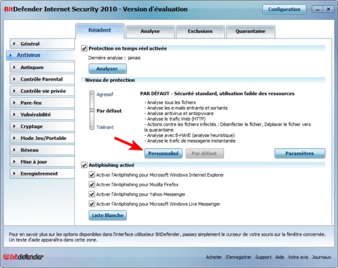Screen dimensions: 338x268
Task: Uncheck Antiphishing for Mozilla Firefox
Action: pos(92,184)
